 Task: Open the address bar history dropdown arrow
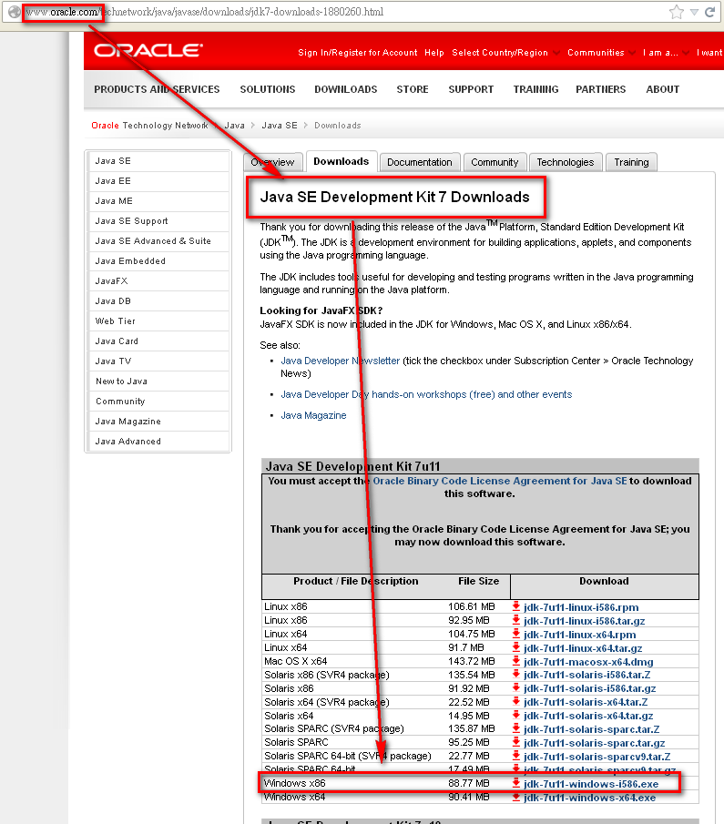694,12
